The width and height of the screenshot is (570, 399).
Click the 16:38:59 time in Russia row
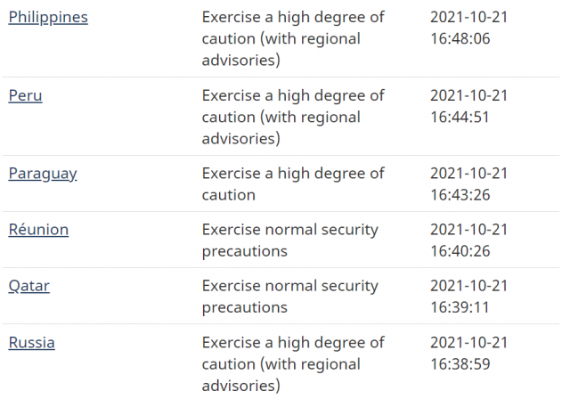(460, 364)
